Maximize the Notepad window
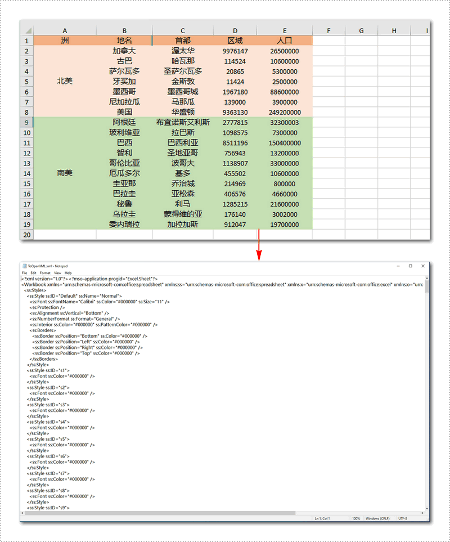The width and height of the screenshot is (450, 542). 410,266
